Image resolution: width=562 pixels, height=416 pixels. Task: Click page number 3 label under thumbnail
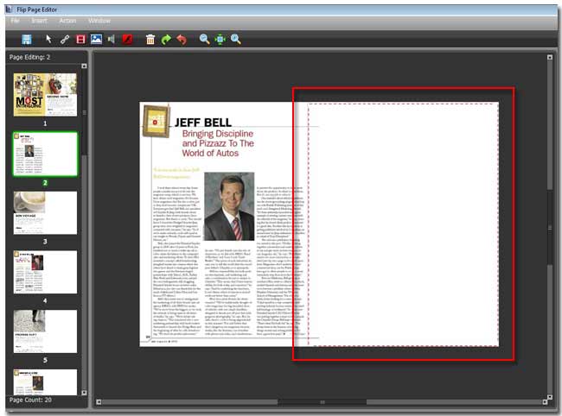point(45,242)
